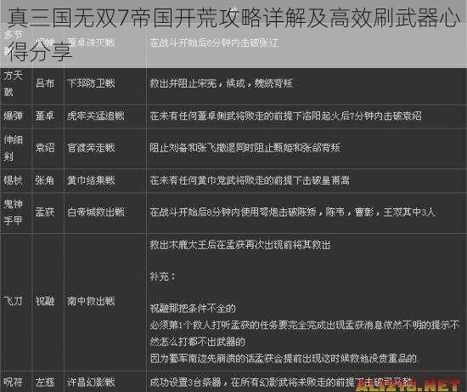Image resolution: width=467 pixels, height=392 pixels.
Task: Click line 救出木鹿大王后在孟获再次出现前将其救出
Action: pos(240,245)
